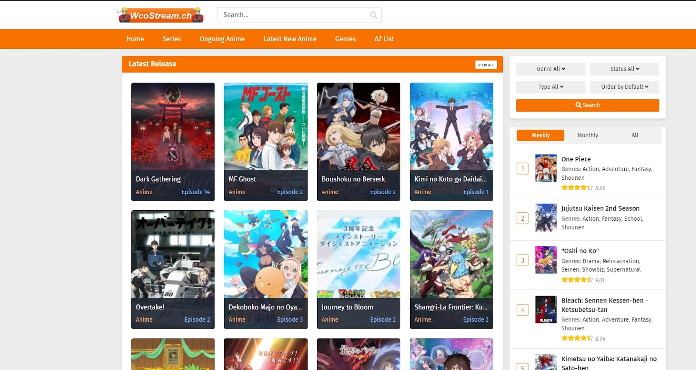Viewport: 696px width, 370px height.
Task: Open the Genres menu item
Action: click(x=345, y=39)
